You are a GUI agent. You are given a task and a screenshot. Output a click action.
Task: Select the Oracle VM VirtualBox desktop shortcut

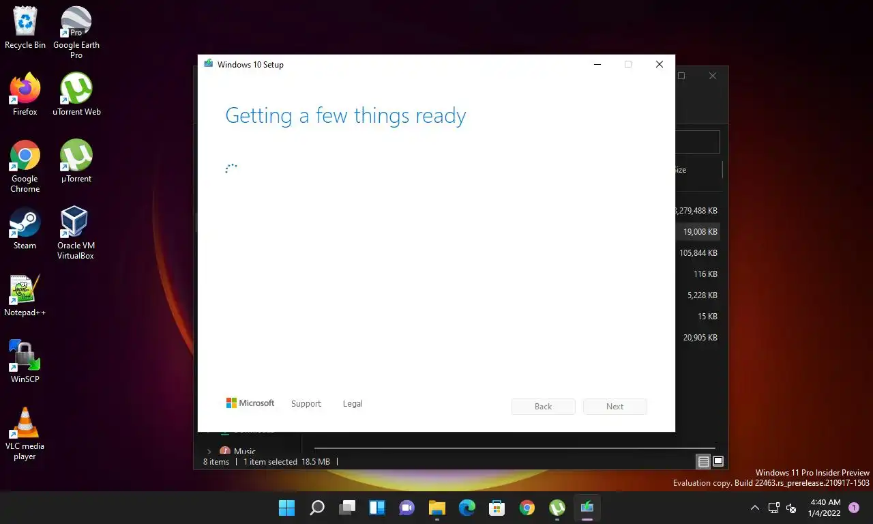point(76,233)
